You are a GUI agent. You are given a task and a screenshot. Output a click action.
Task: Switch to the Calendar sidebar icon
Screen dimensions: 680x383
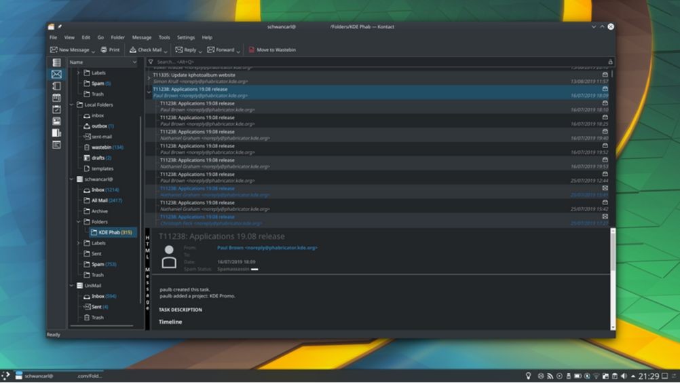56,98
